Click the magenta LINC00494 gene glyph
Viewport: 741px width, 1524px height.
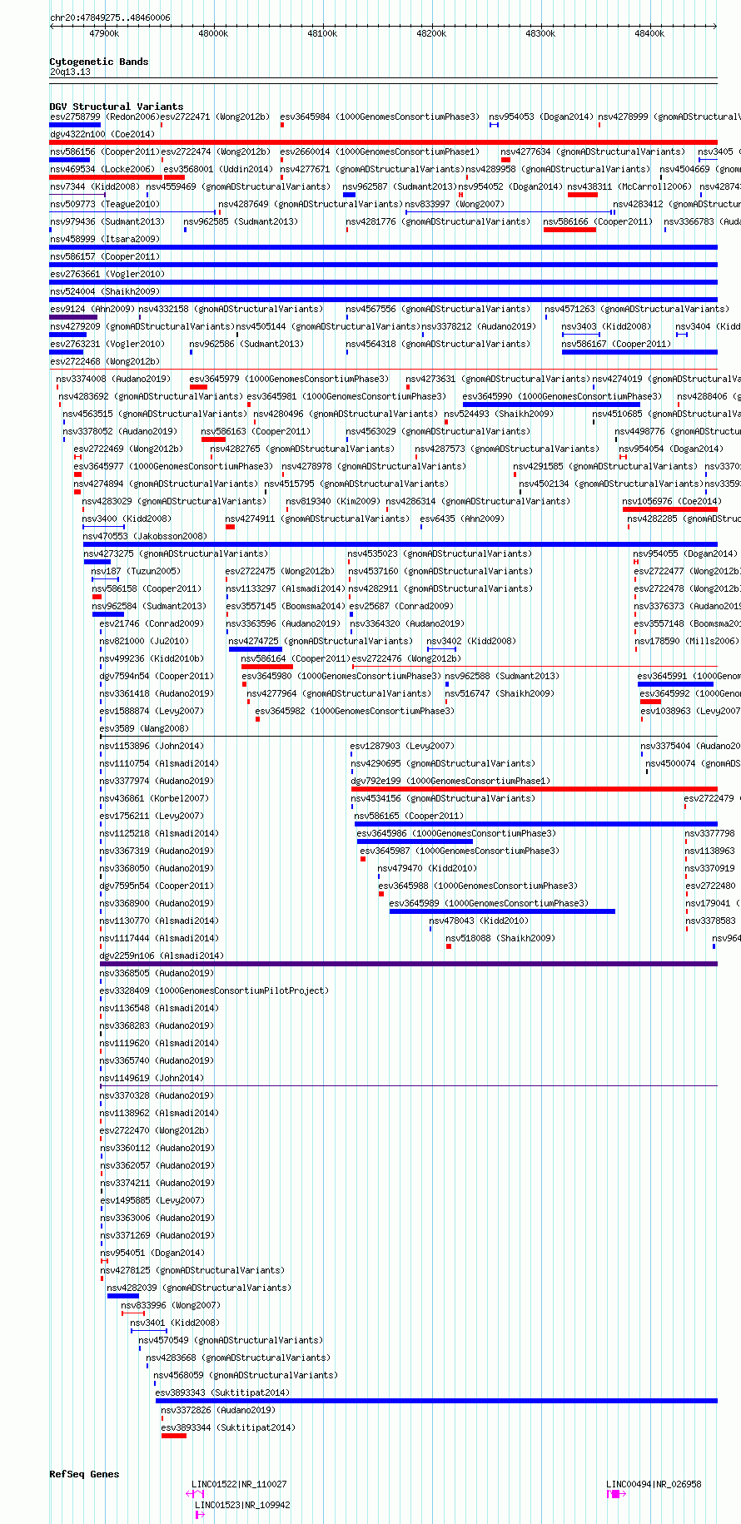coord(616,1494)
